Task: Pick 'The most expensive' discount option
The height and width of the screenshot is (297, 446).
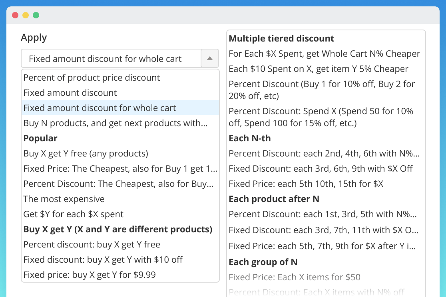Action: coord(64,199)
